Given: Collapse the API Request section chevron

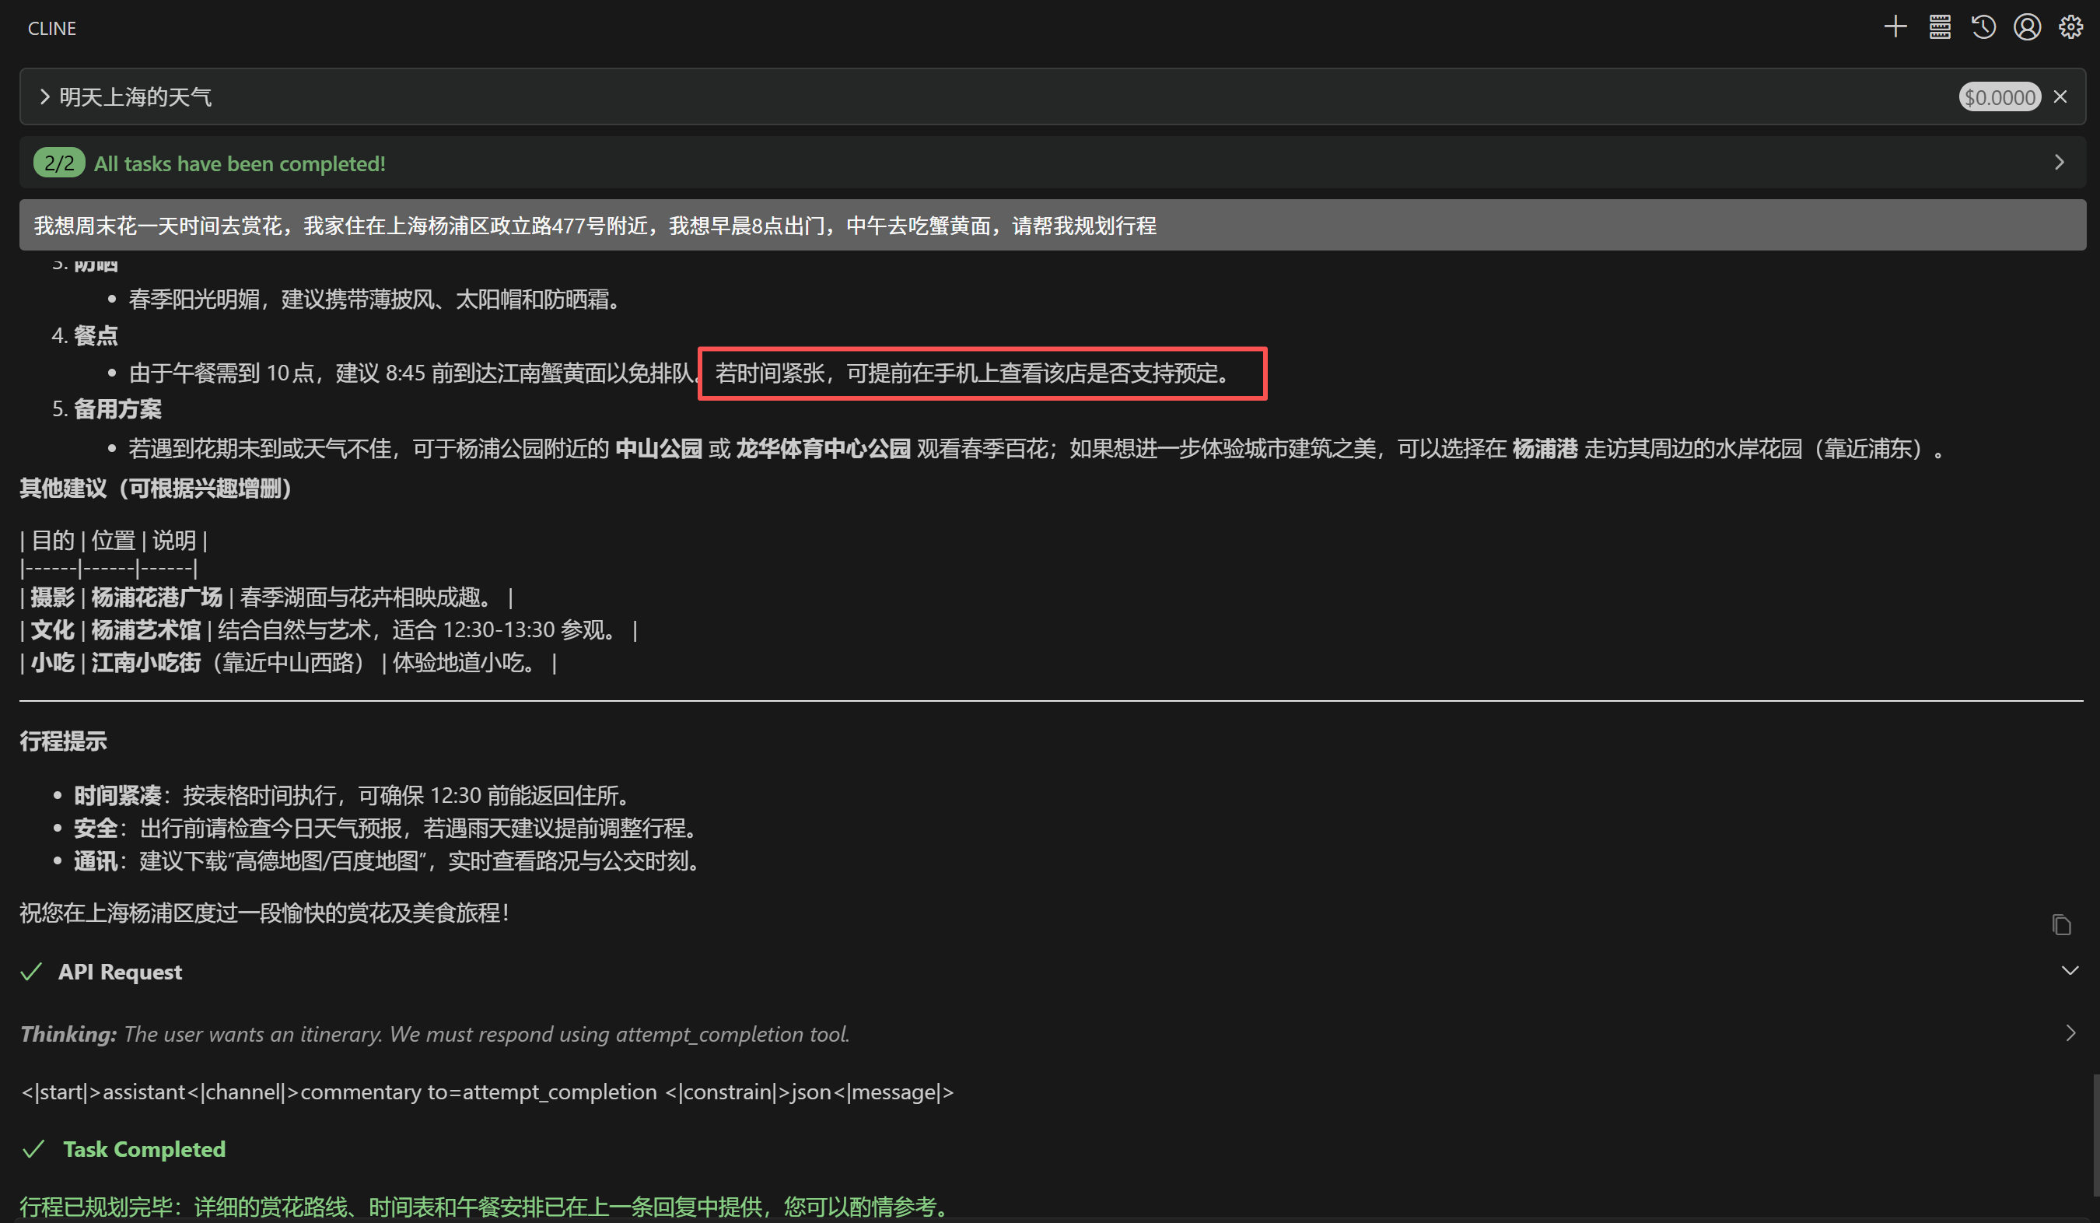Looking at the screenshot, I should (2069, 971).
